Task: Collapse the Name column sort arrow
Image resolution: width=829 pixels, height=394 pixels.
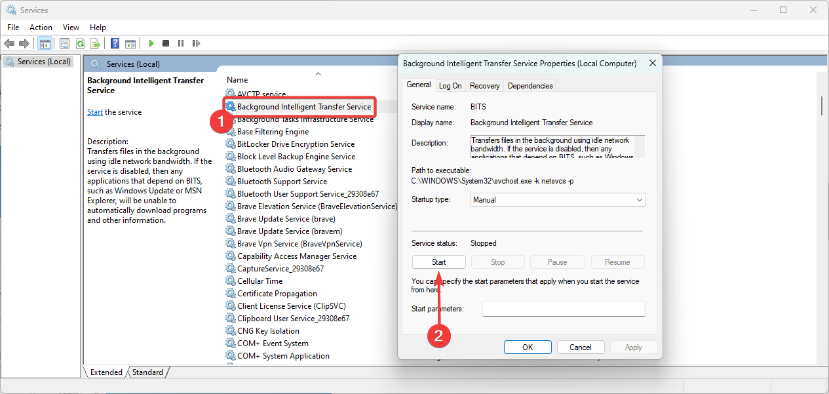Action: 318,74
